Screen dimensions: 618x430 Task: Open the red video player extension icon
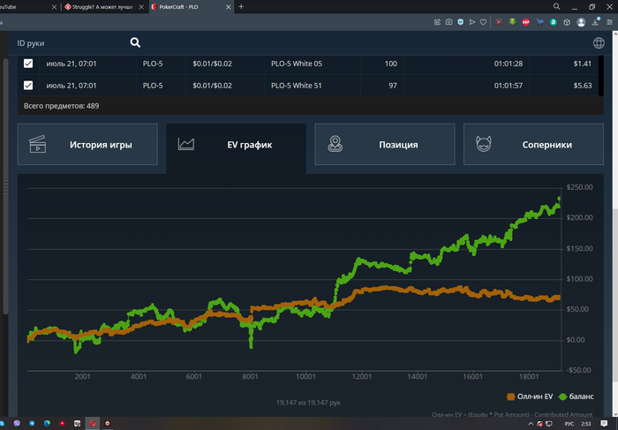[499, 22]
